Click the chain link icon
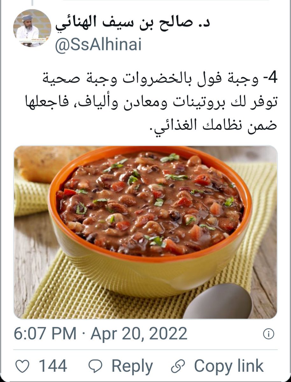 pyautogui.click(x=178, y=366)
